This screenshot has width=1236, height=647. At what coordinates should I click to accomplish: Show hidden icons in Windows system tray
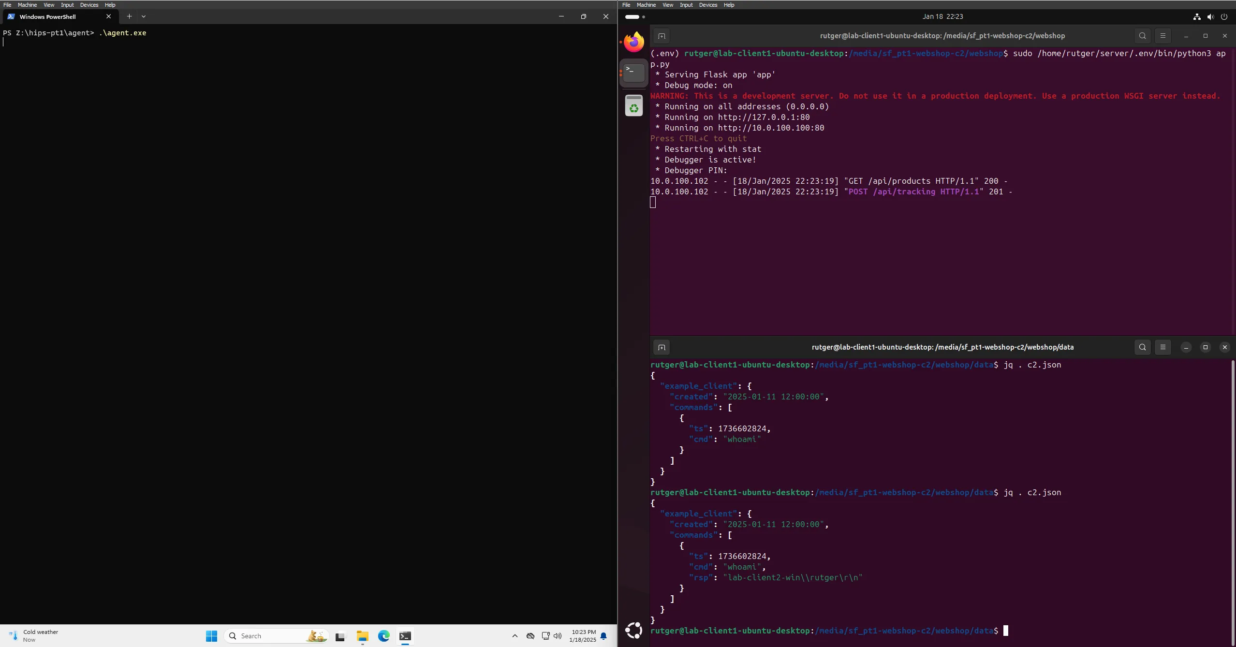point(515,636)
